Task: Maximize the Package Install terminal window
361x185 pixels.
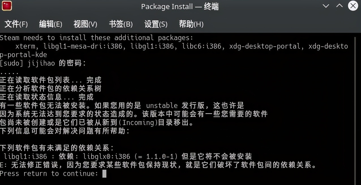Action: click(x=339, y=6)
